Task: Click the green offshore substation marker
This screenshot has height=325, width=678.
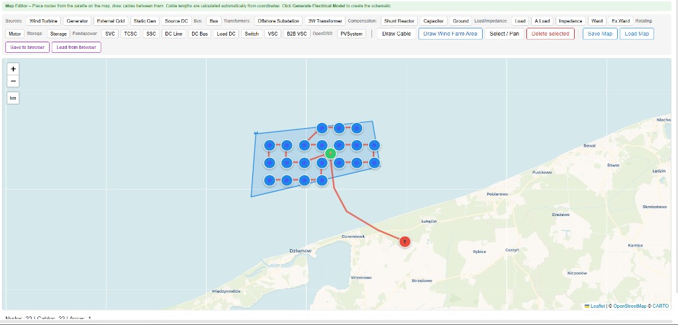Action: (x=330, y=153)
